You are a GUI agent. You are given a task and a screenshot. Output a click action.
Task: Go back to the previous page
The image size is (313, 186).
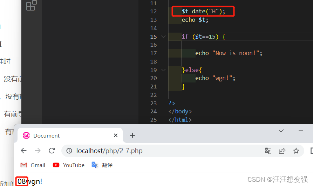coord(23,151)
